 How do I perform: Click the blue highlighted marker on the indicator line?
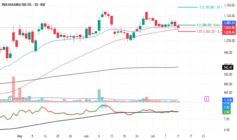104,106
